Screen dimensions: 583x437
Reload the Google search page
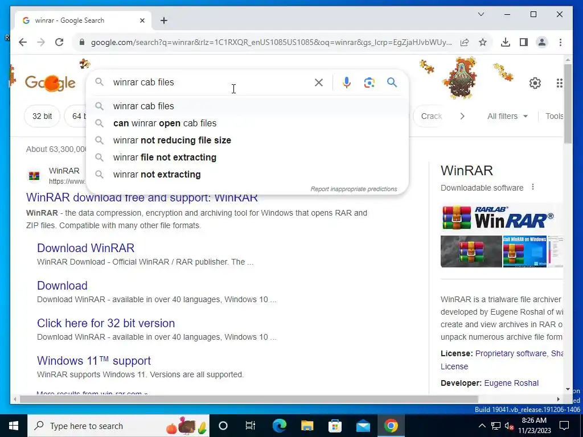click(59, 42)
